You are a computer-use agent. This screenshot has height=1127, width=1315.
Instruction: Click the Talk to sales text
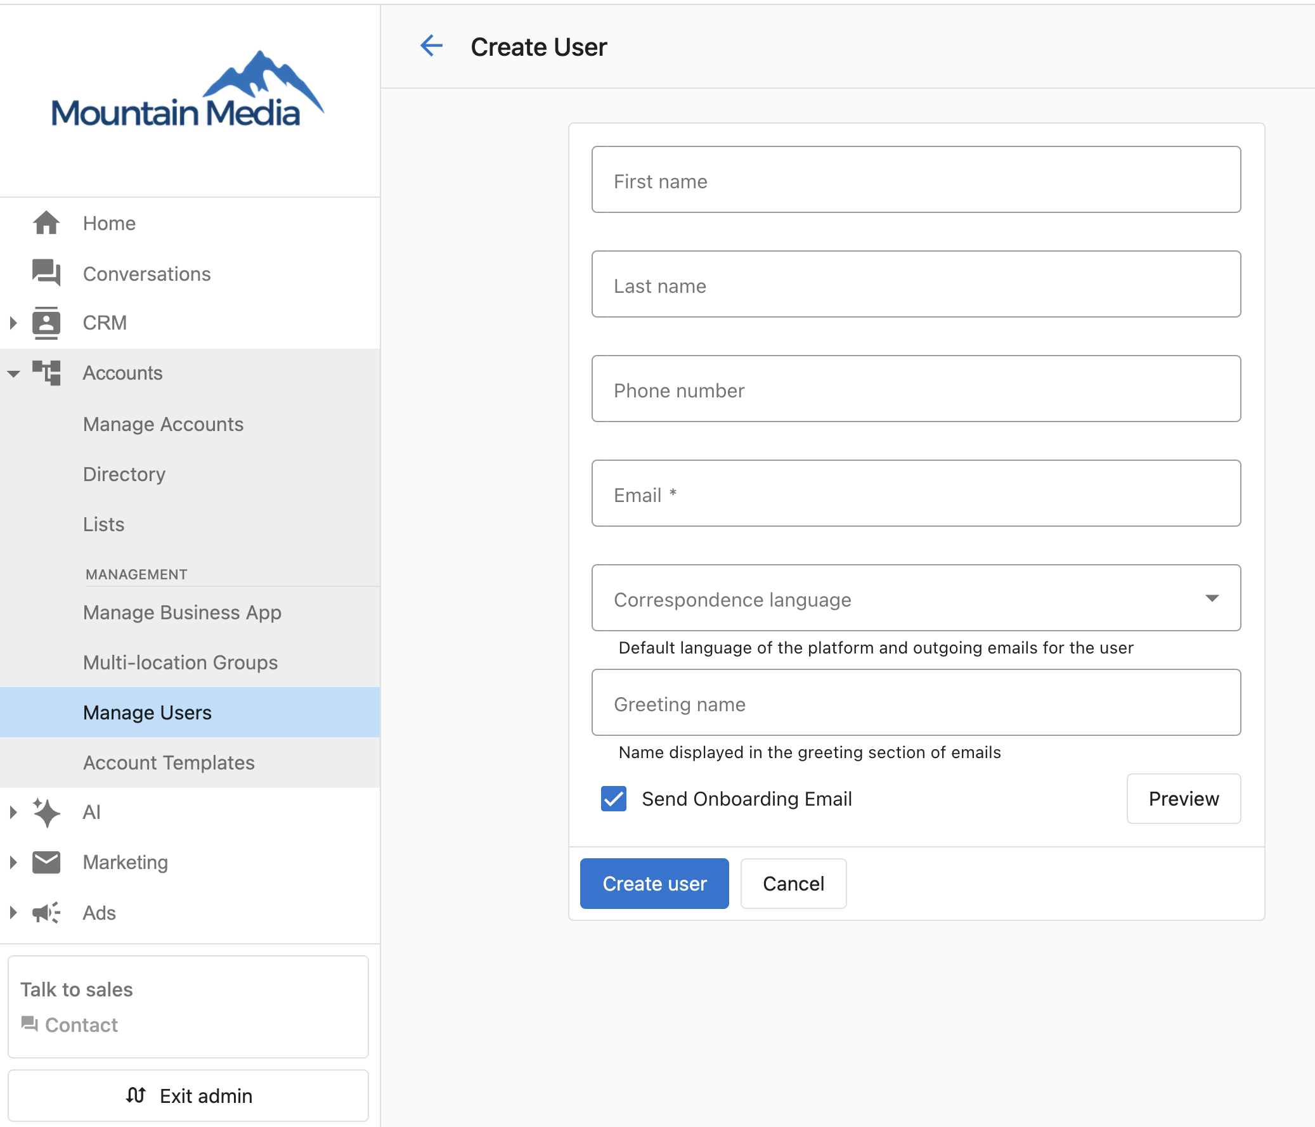(x=77, y=989)
